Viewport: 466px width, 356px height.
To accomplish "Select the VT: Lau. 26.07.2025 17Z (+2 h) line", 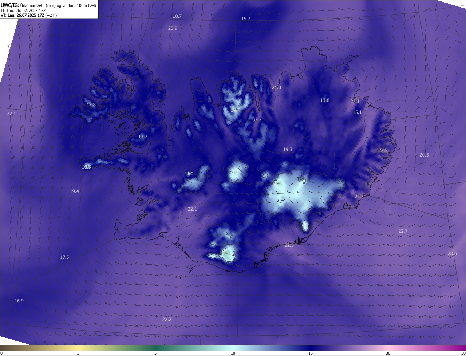I will (x=29, y=15).
